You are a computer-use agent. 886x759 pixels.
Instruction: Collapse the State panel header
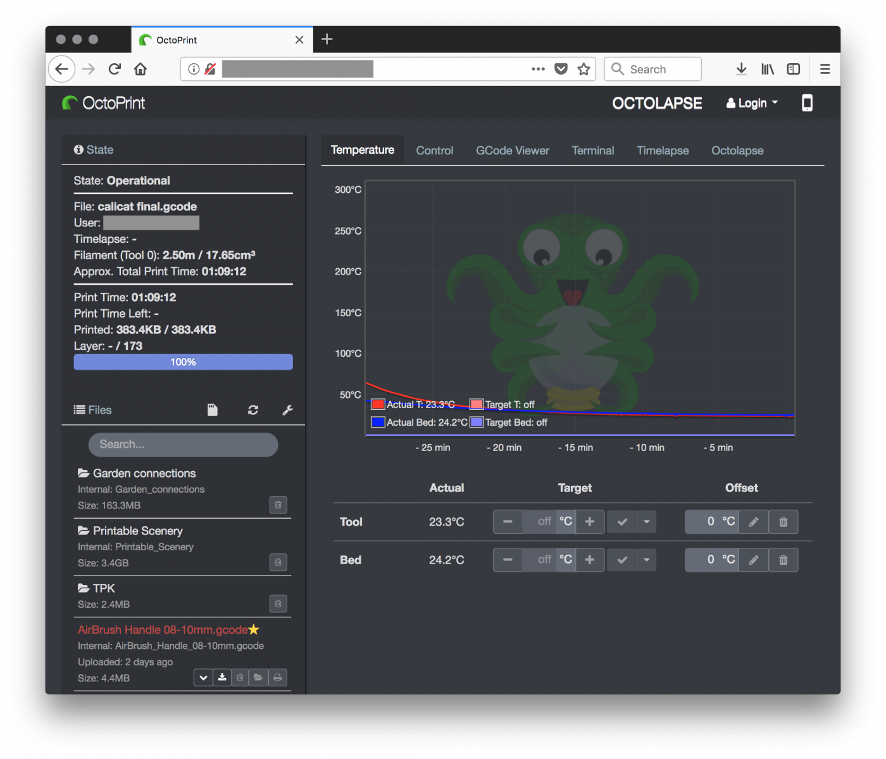[x=94, y=150]
